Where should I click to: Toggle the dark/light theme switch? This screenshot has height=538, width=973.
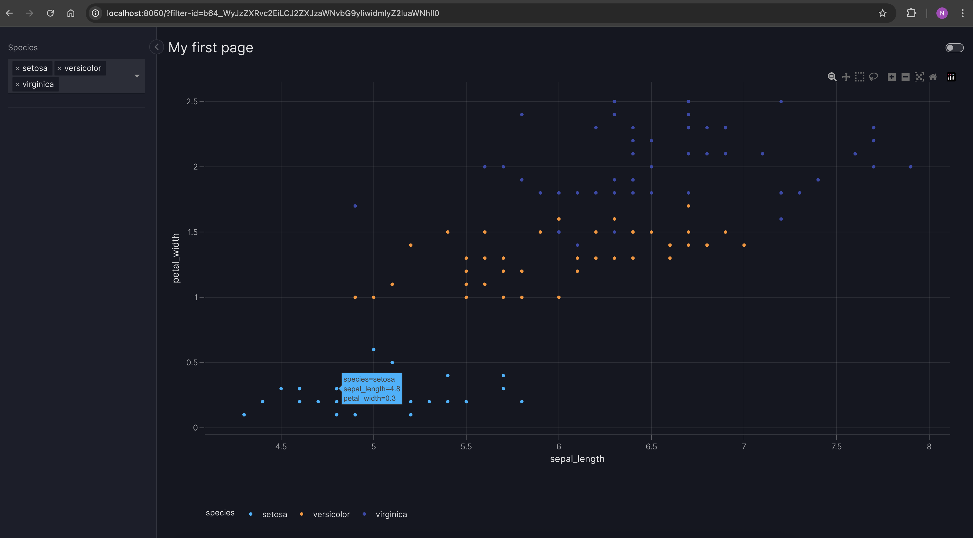pyautogui.click(x=954, y=48)
